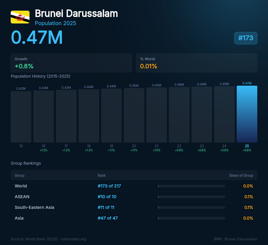Select the 2023 population bar
268x245 pixels.
coord(202,114)
